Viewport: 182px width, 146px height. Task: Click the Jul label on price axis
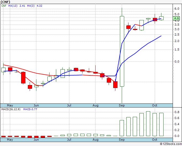click(x=69, y=105)
